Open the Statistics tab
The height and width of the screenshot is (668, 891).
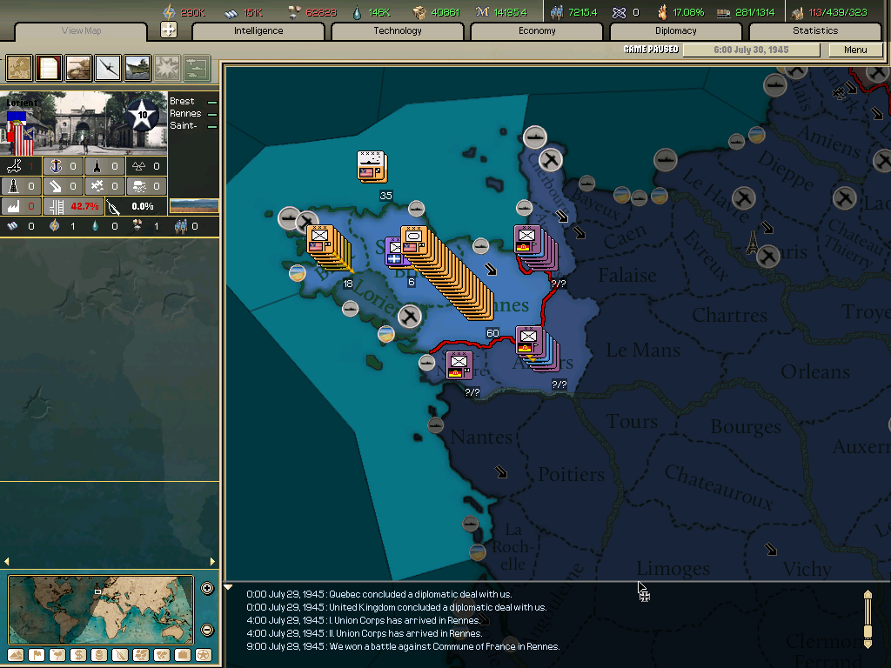[814, 30]
